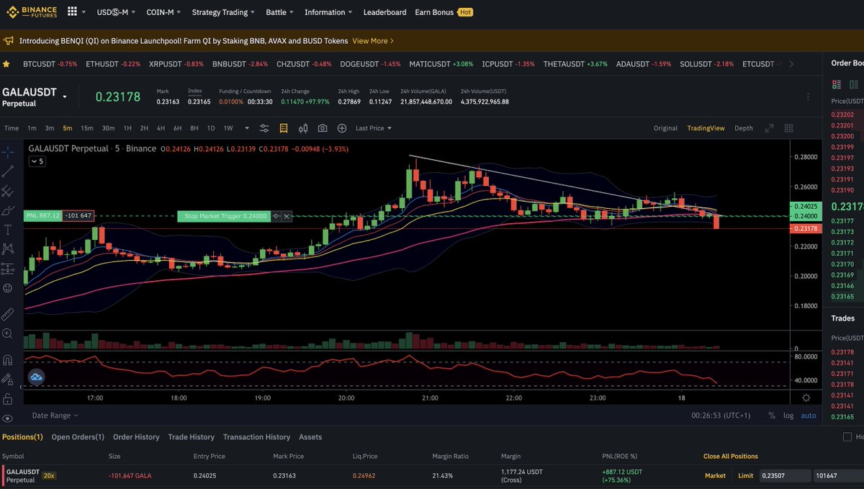Open the prediction and measurement tools
Image resolution: width=864 pixels, height=489 pixels.
pos(8,269)
